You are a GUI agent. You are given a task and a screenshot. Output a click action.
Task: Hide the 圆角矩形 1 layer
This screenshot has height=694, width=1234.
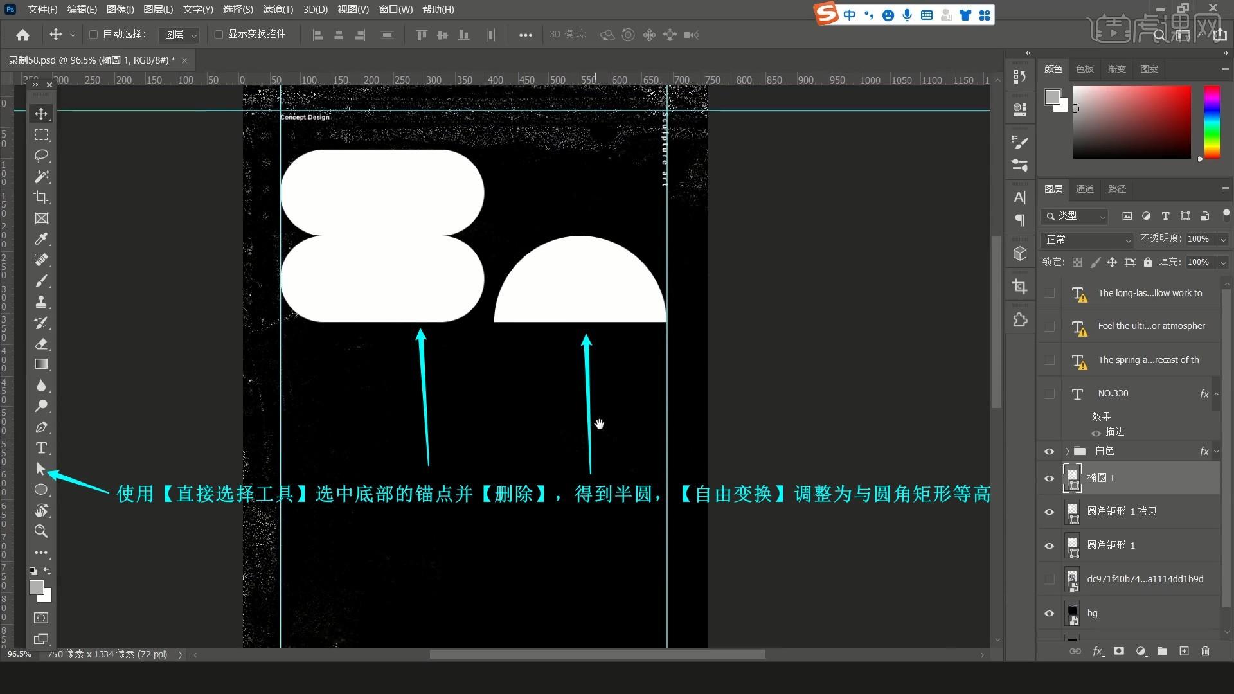pos(1049,546)
